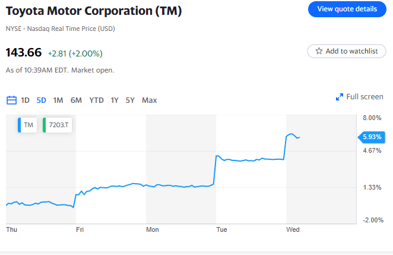The image size is (393, 255).
Task: Click the Toyota Motor Corporation (TM) heading
Action: [94, 11]
